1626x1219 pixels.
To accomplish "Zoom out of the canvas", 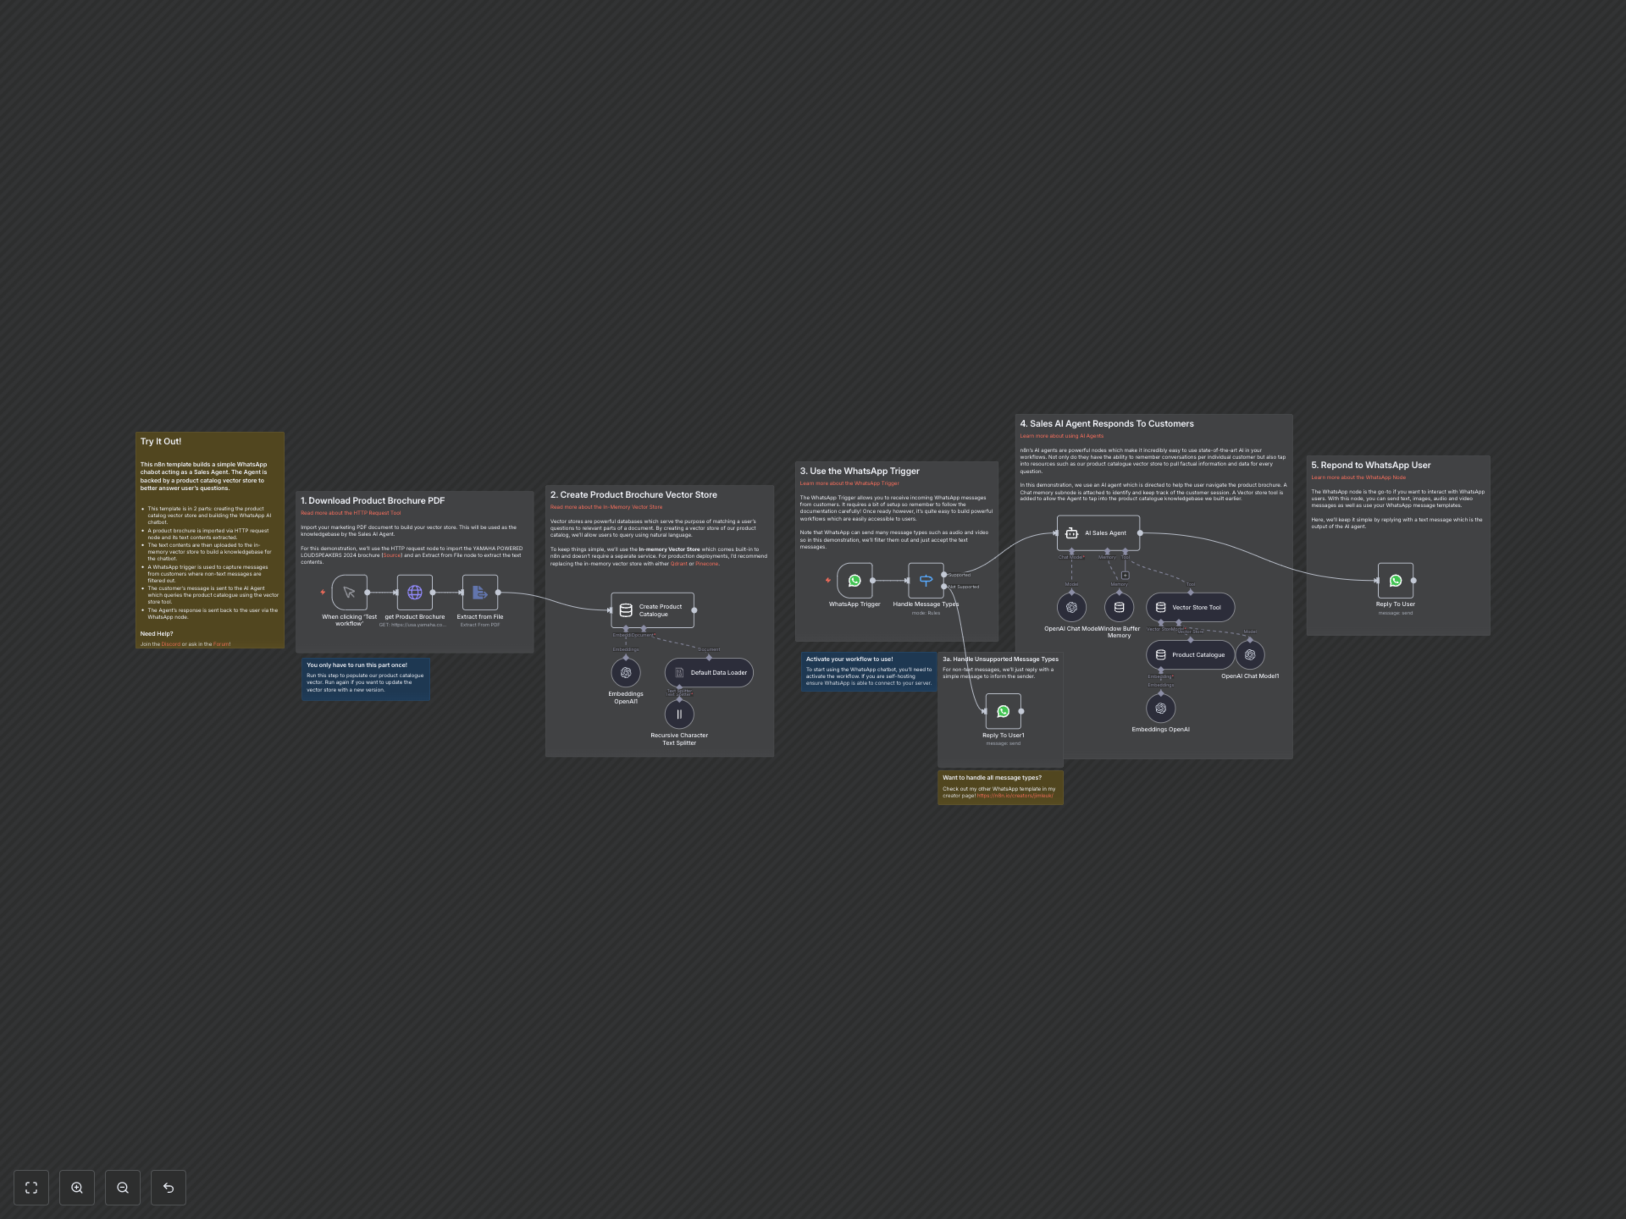I will pos(122,1187).
